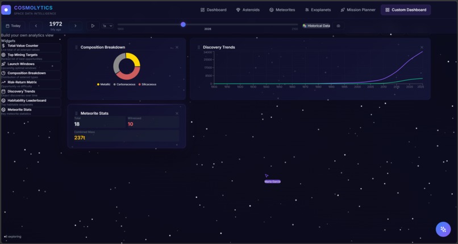Switch to the Asteroids tab
Image resolution: width=458 pixels, height=244 pixels.
pos(248,10)
